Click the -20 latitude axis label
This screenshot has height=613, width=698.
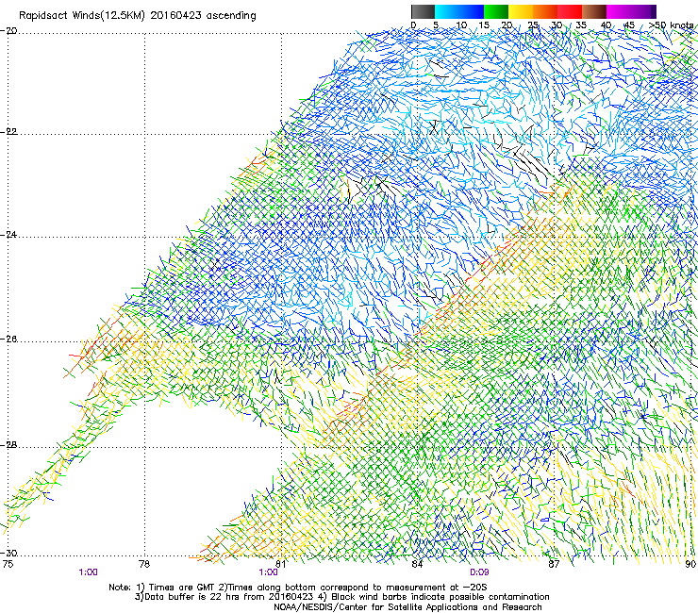coord(9,31)
